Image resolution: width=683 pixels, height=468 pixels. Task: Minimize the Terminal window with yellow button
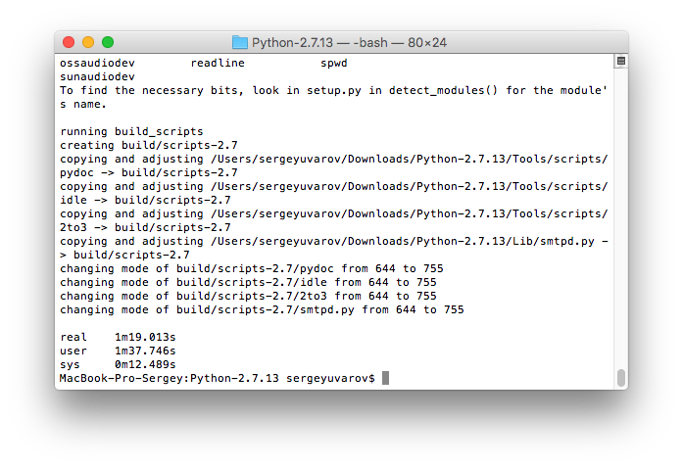pyautogui.click(x=88, y=42)
